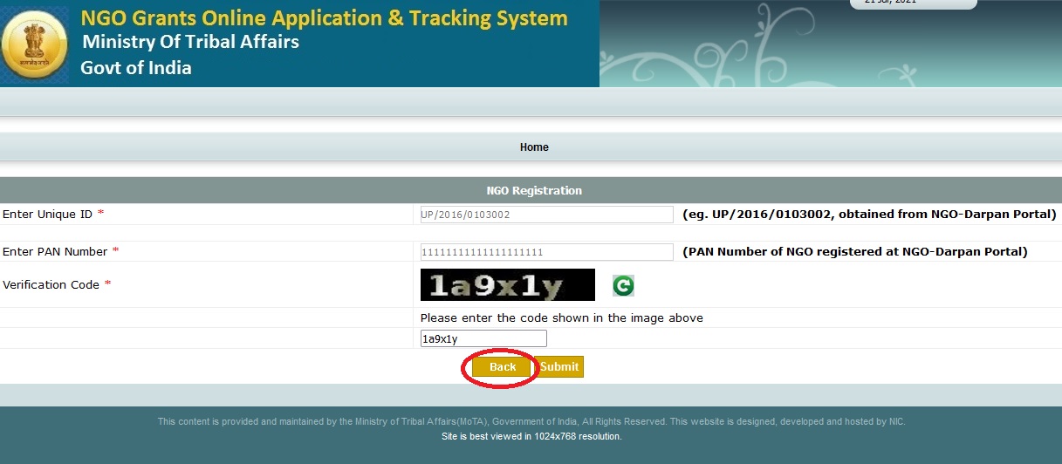Click the NGO-Darpan Unique ID example hint
The height and width of the screenshot is (464, 1062).
click(x=868, y=215)
